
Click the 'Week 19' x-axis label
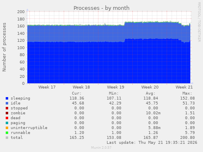116,87
